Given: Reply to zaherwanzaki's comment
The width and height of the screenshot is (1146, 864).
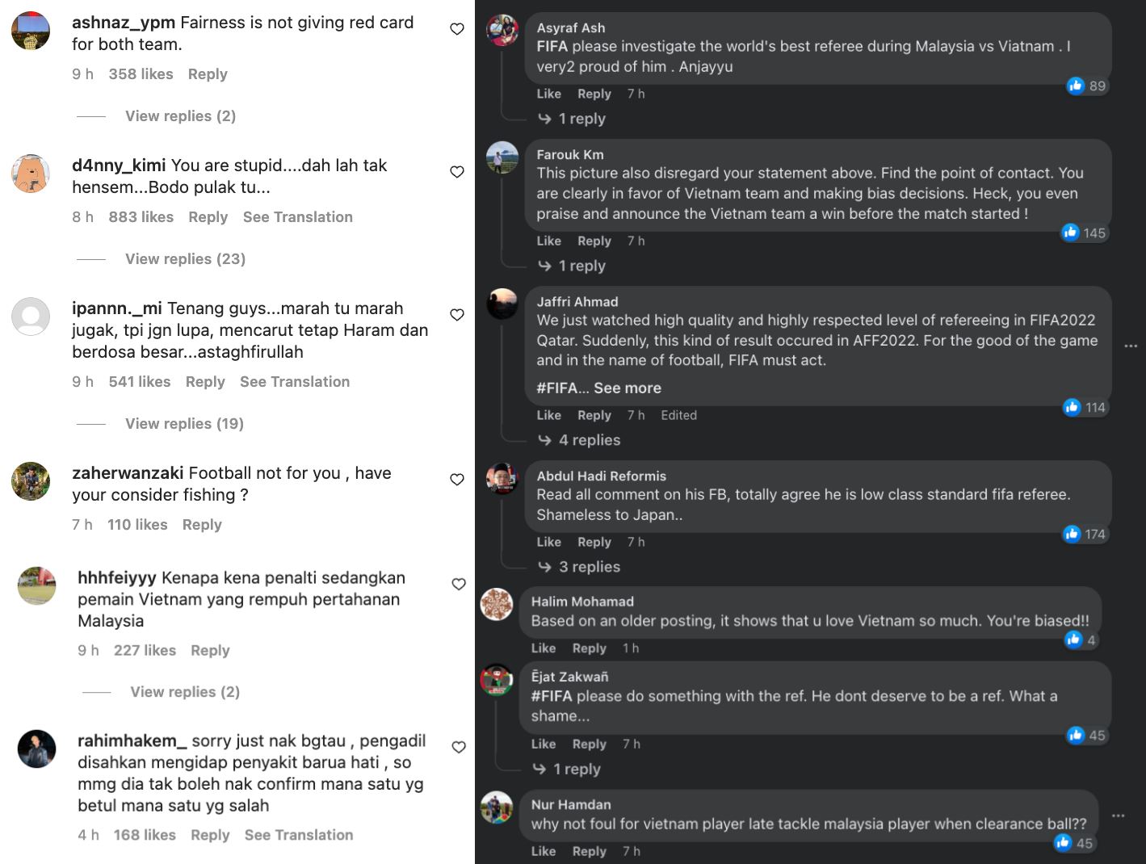Looking at the screenshot, I should [201, 524].
